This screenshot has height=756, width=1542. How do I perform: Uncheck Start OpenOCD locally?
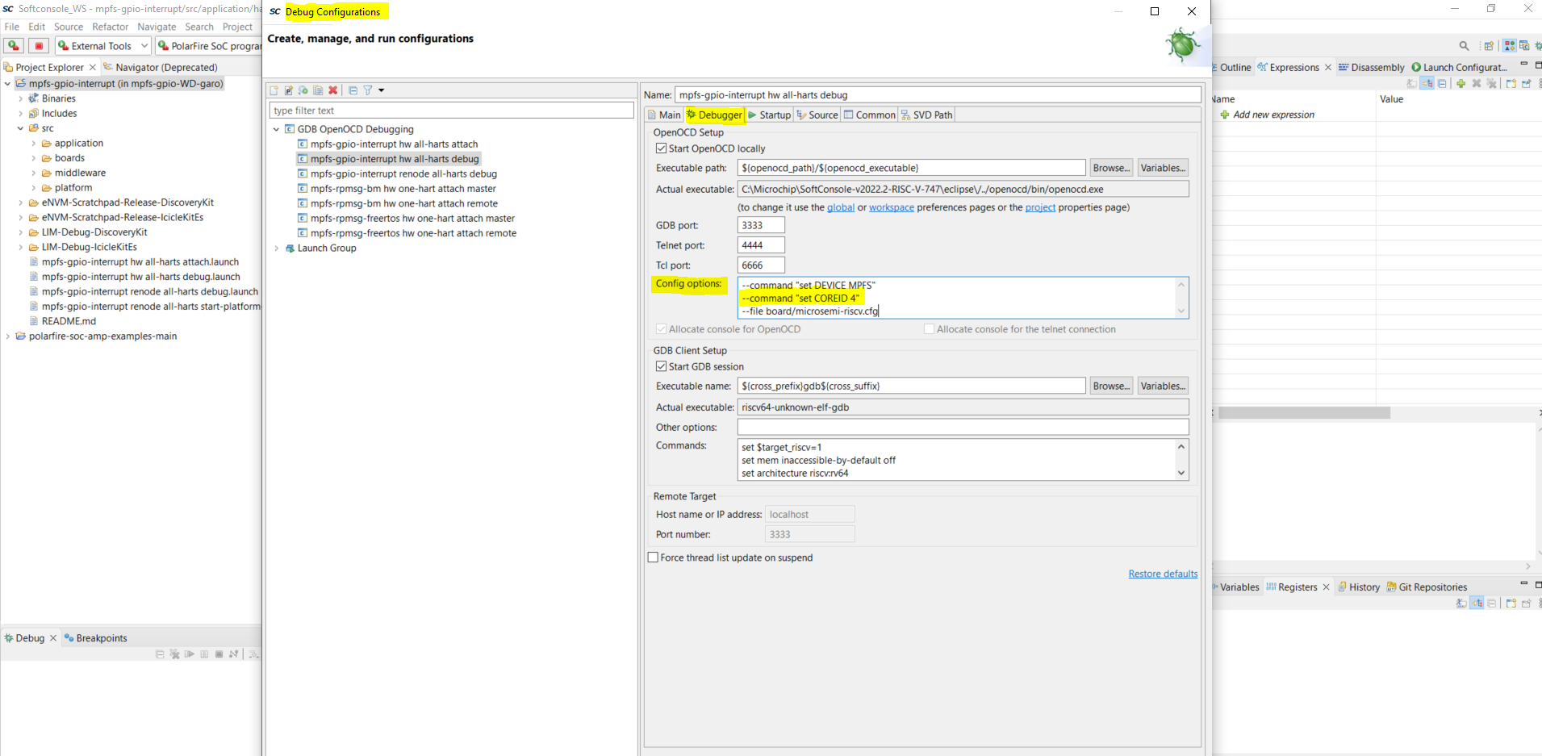click(x=662, y=148)
